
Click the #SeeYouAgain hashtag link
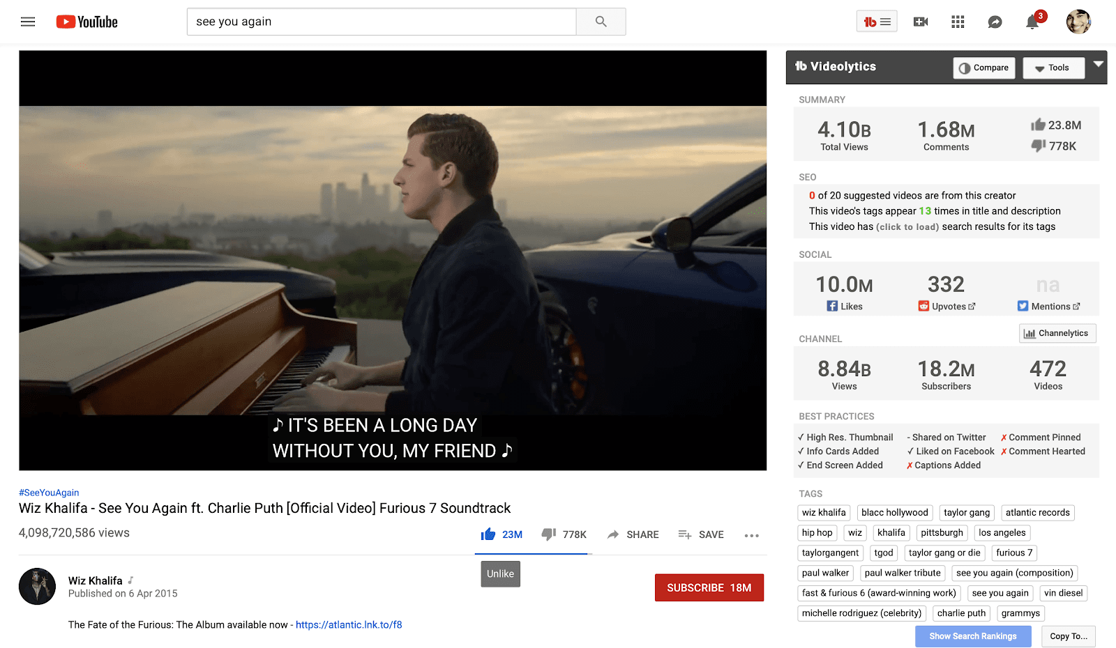(49, 493)
